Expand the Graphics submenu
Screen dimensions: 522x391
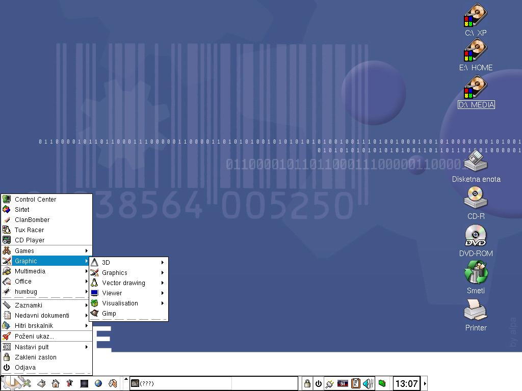(129, 273)
